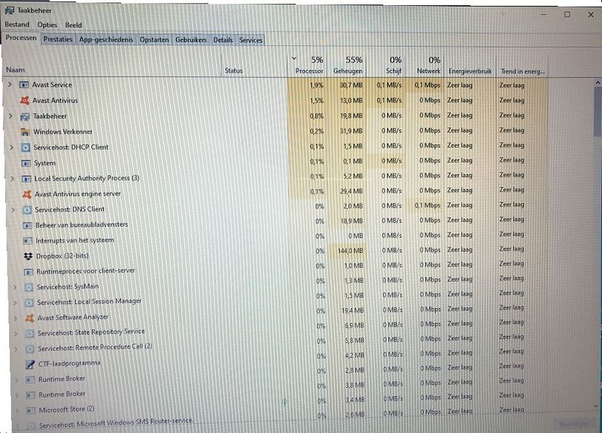Click the CTF-laadprogramma pen icon
The image size is (602, 433).
tap(30, 364)
